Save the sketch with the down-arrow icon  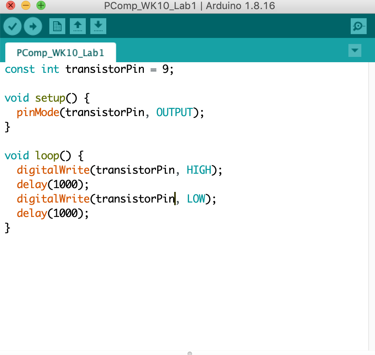click(x=98, y=26)
